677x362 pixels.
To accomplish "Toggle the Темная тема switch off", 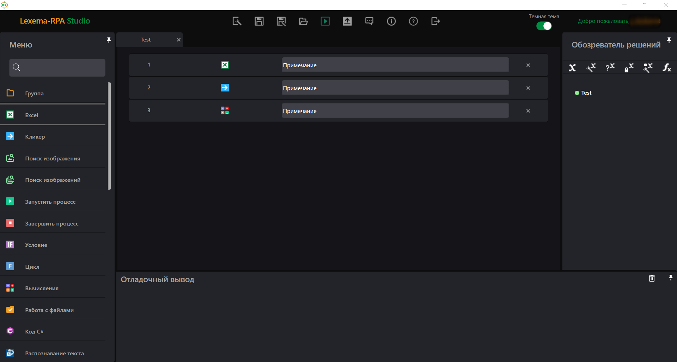I will coord(544,26).
